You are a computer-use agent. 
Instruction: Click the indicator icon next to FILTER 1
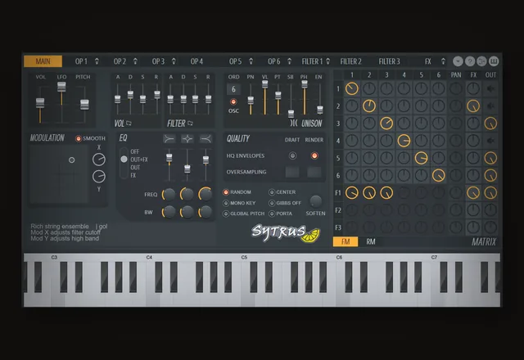[x=328, y=61]
